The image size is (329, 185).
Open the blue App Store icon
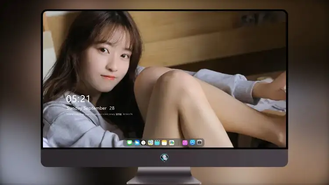pyautogui.click(x=193, y=142)
